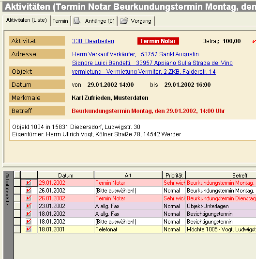Viewport: 256px width, 259px height.
Task: Click the note text field with Objekt 1004
Action: coord(133,130)
